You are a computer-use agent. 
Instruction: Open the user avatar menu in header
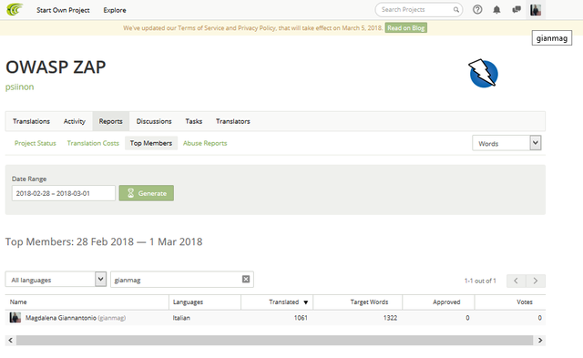[536, 10]
